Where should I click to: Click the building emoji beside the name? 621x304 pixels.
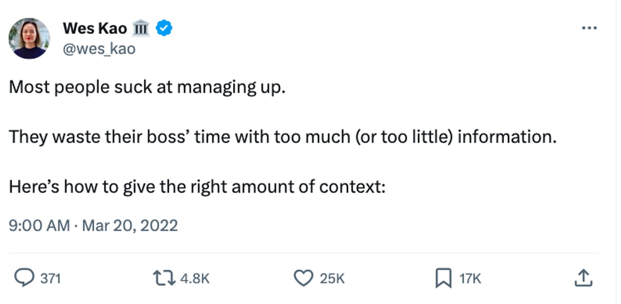[x=140, y=29]
